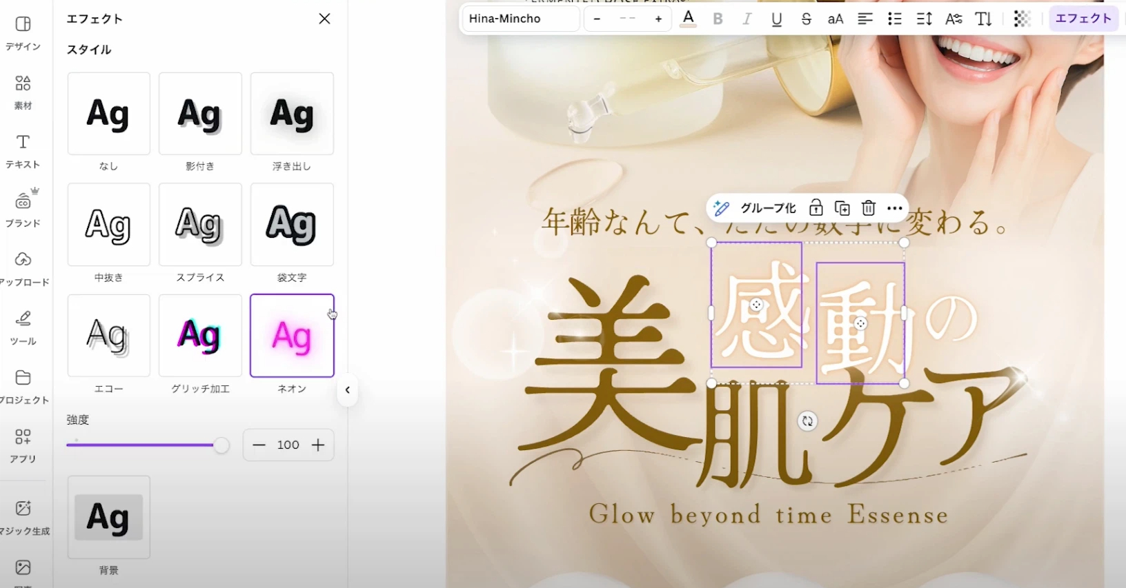Click the text color icon
The width and height of the screenshot is (1126, 588).
(688, 19)
